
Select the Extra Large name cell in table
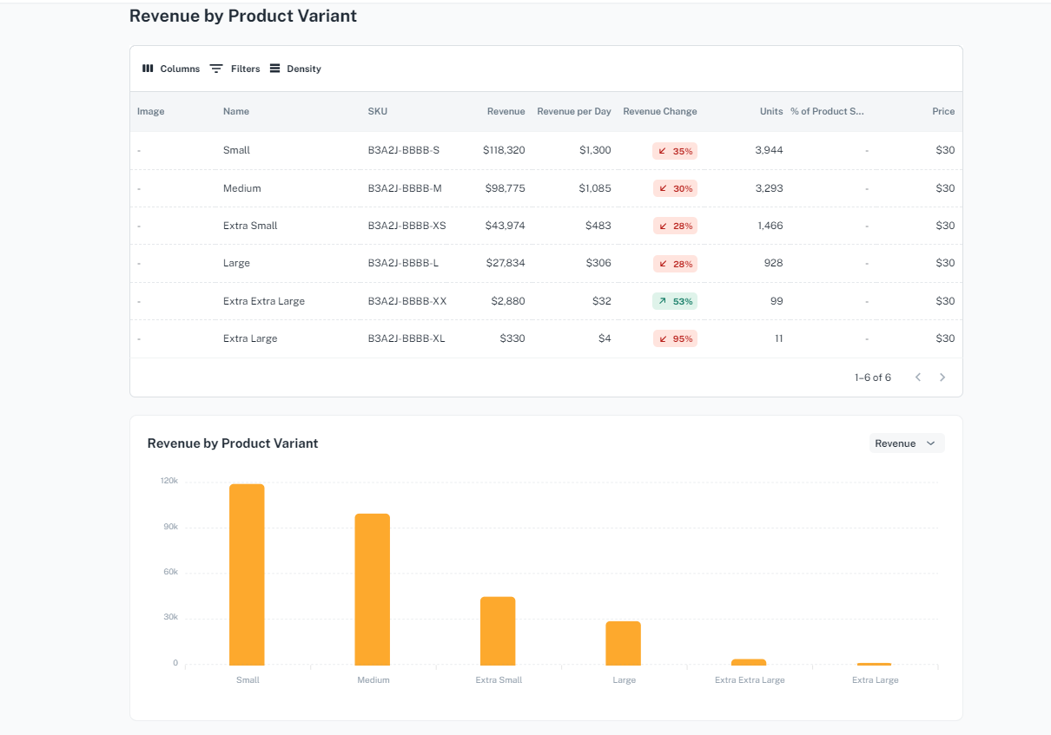[x=250, y=338]
